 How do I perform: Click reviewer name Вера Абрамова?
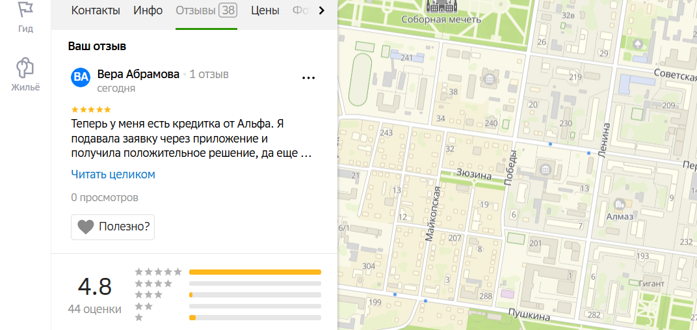[x=138, y=74]
